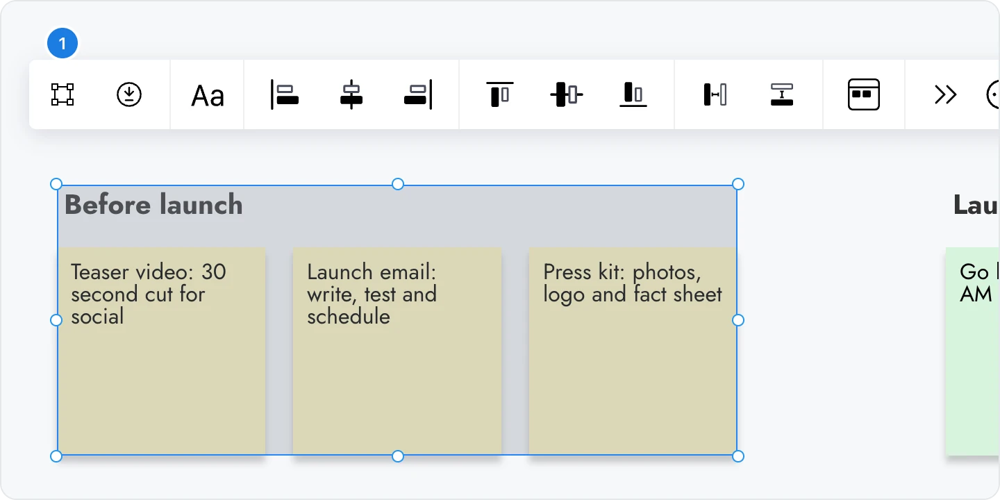1000x500 pixels.
Task: Select the Teaser video sticky note
Action: click(161, 351)
